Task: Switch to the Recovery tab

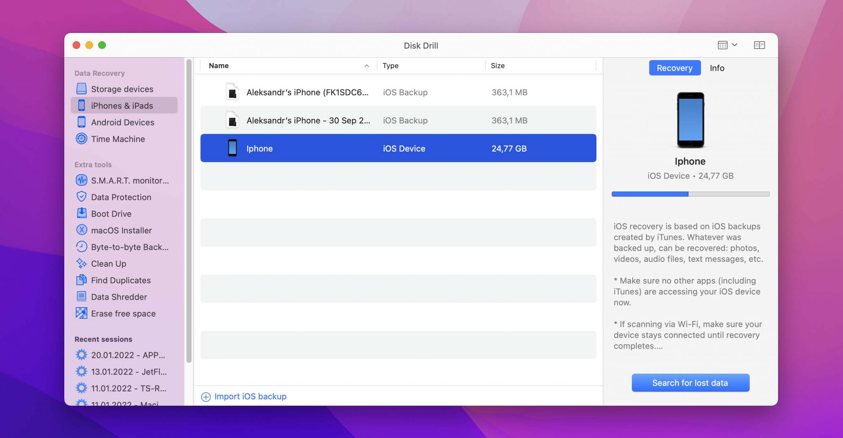Action: [x=675, y=68]
